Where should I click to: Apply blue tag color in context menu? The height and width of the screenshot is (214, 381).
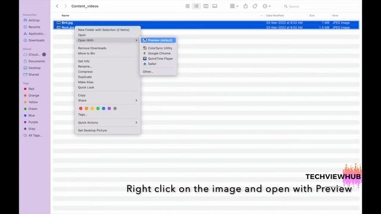104,108
